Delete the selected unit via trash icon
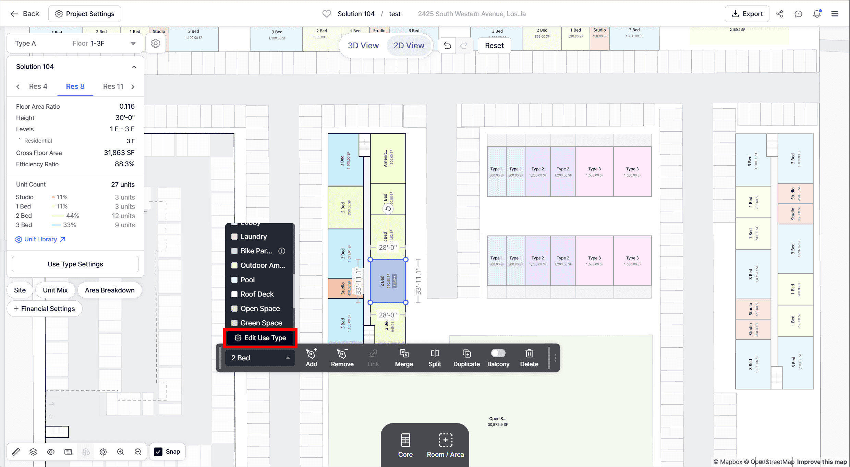 (x=529, y=354)
